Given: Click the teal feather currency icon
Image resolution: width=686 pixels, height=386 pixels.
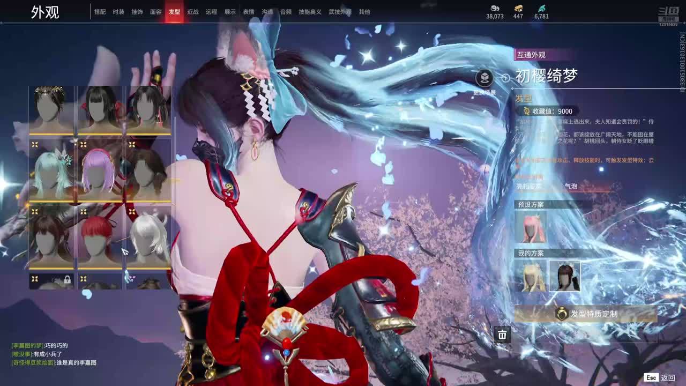Looking at the screenshot, I should pos(541,8).
